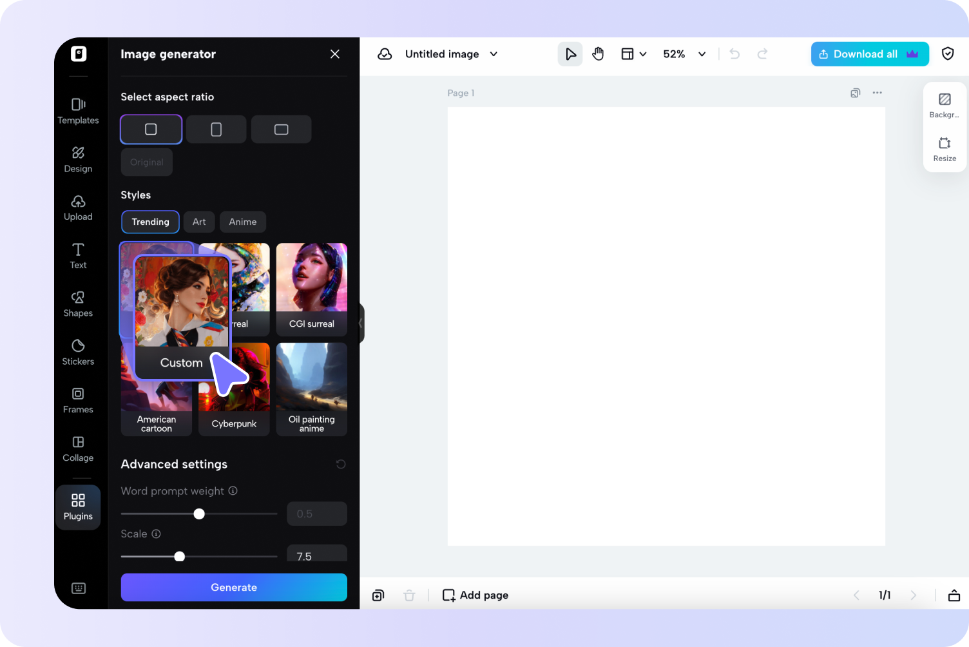This screenshot has height=647, width=969.
Task: Go to the previous page
Action: 856,595
